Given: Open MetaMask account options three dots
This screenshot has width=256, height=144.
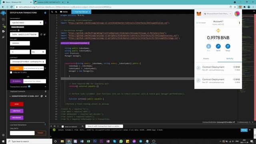Looking at the screenshot, I should (x=239, y=23).
